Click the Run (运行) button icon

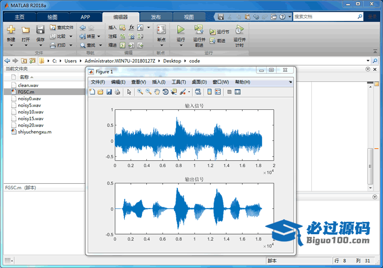[181, 30]
